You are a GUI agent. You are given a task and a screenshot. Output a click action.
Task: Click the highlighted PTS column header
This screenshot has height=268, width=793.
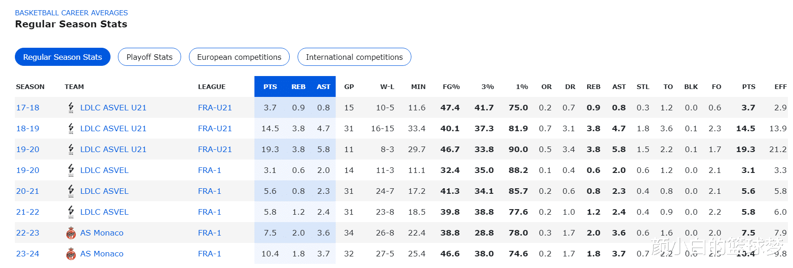270,87
